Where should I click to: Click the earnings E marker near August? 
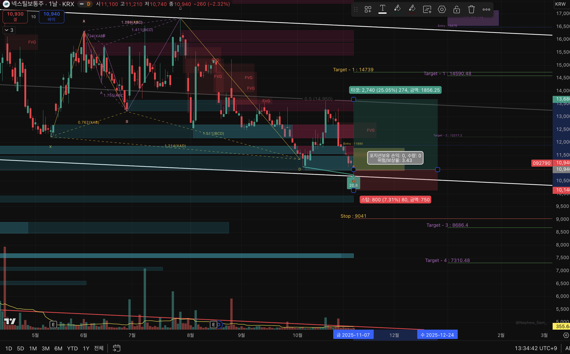tap(213, 324)
